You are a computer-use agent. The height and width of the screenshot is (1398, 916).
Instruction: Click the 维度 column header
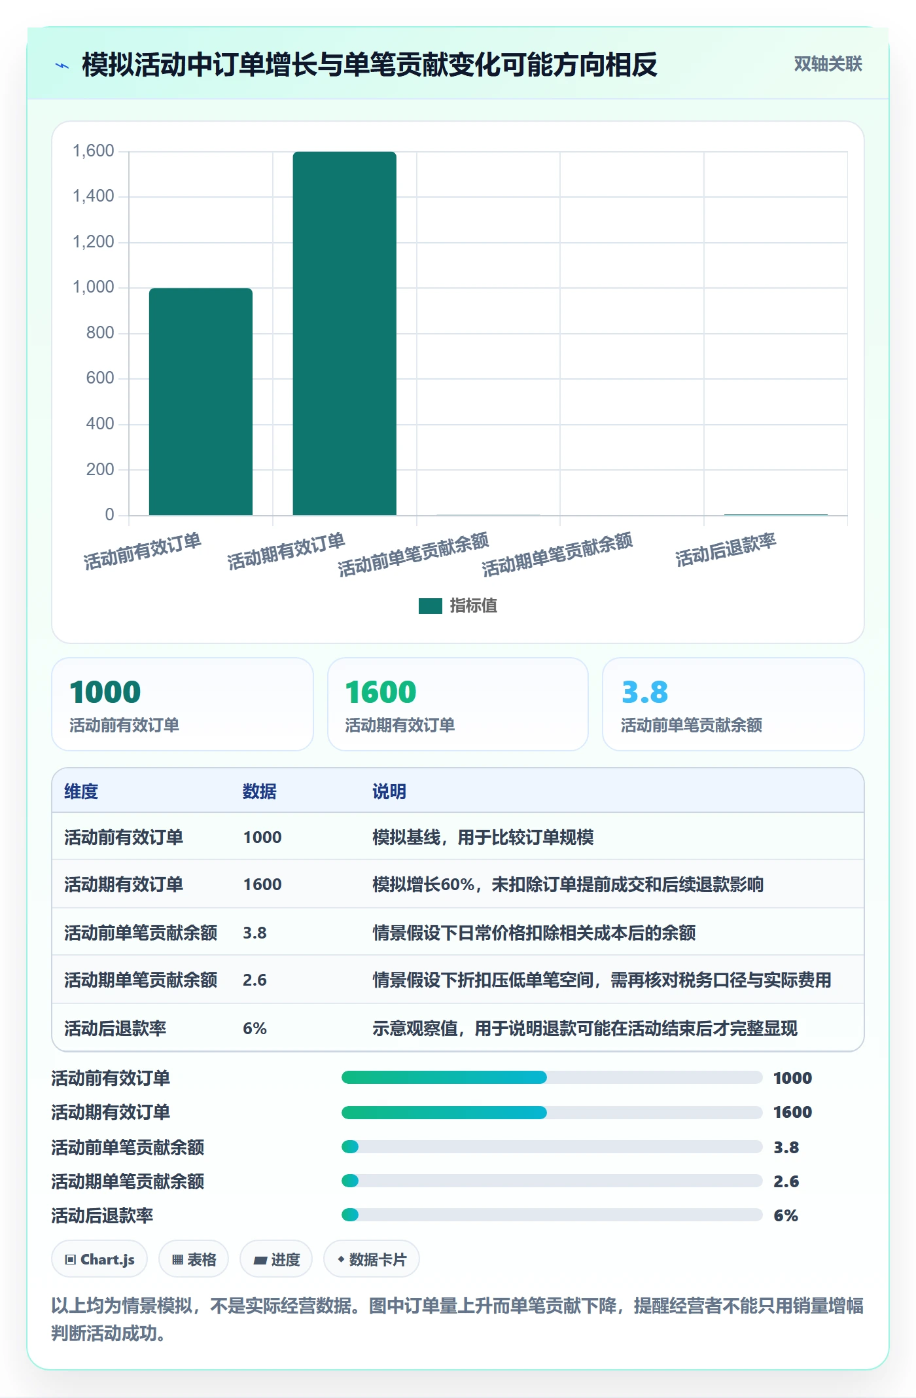point(81,791)
